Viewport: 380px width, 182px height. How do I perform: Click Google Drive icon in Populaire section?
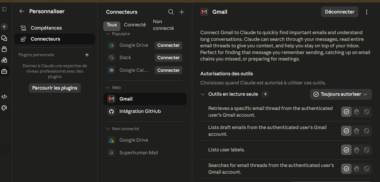click(x=111, y=45)
